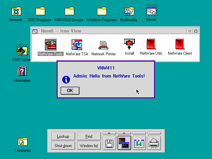Select the Windows Programs folder

pos(102,11)
